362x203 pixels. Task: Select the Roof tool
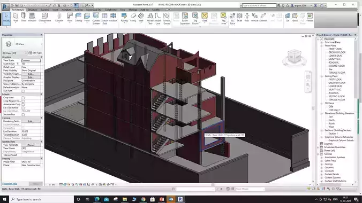pyautogui.click(x=70, y=17)
